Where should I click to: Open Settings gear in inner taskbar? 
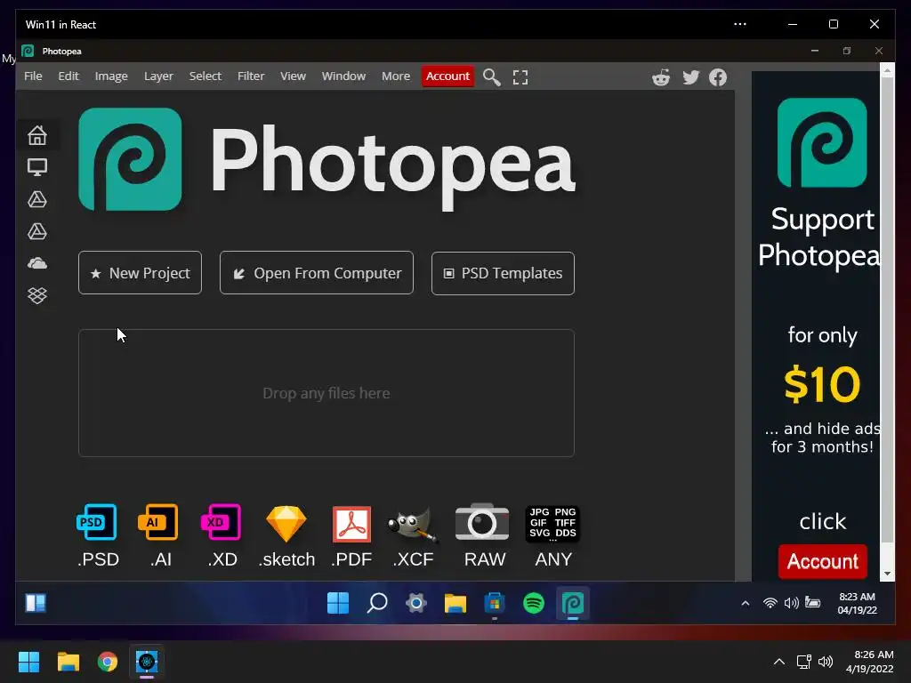tap(416, 603)
